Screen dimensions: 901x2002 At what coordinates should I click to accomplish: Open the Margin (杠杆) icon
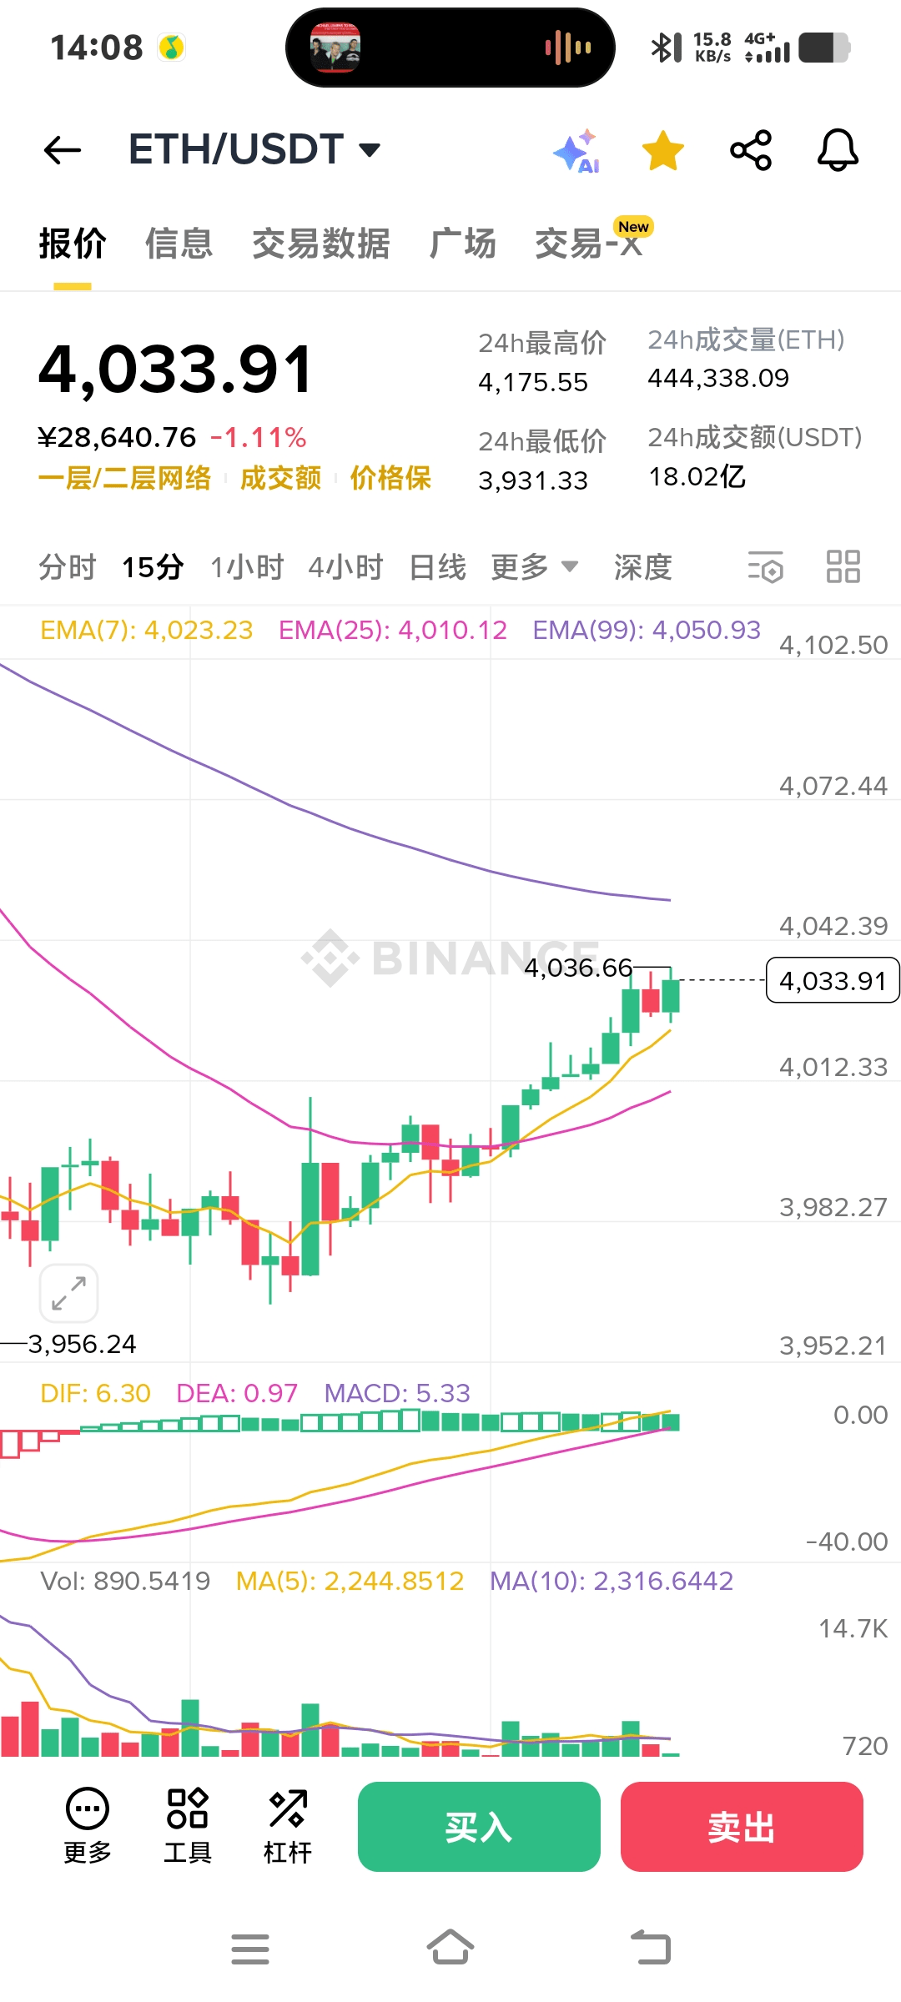[x=288, y=1825]
